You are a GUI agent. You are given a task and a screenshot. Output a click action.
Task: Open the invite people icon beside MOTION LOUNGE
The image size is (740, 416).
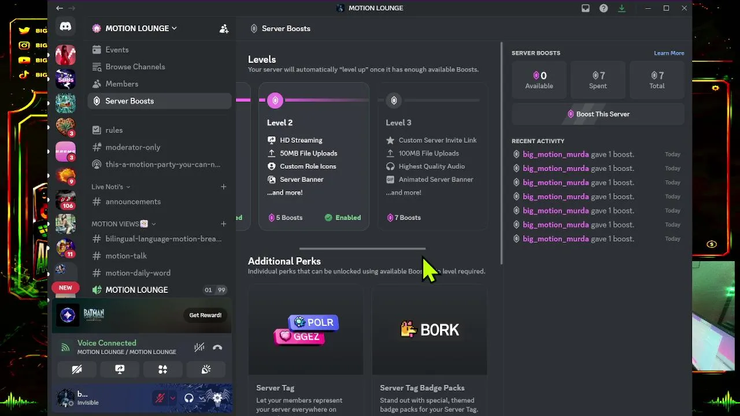pyautogui.click(x=224, y=29)
